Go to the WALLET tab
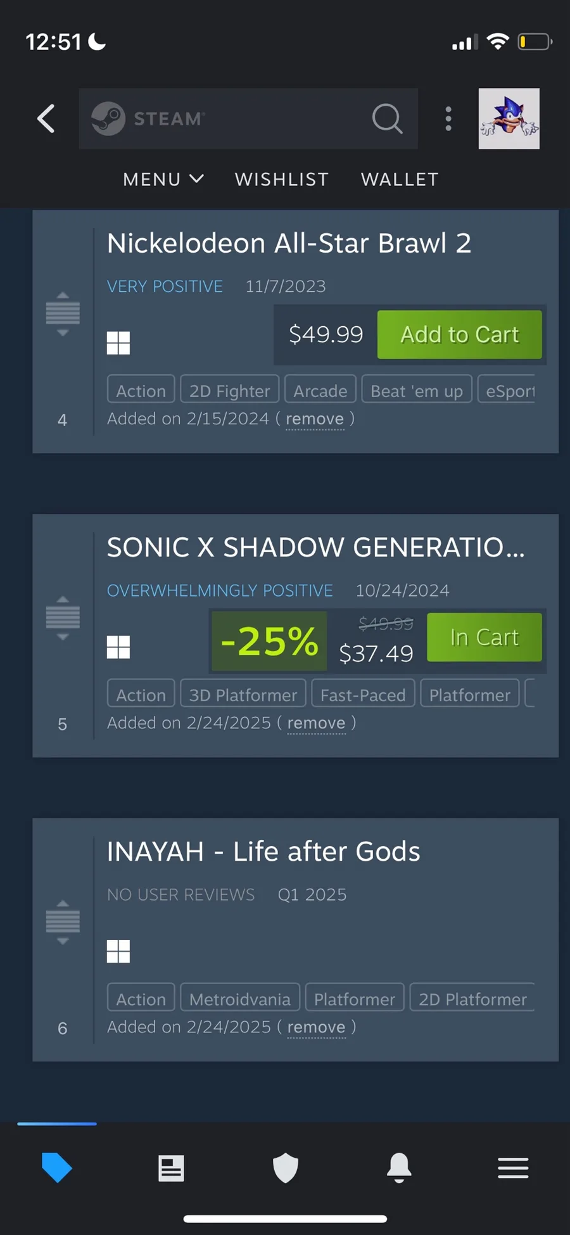This screenshot has height=1235, width=570. click(400, 179)
